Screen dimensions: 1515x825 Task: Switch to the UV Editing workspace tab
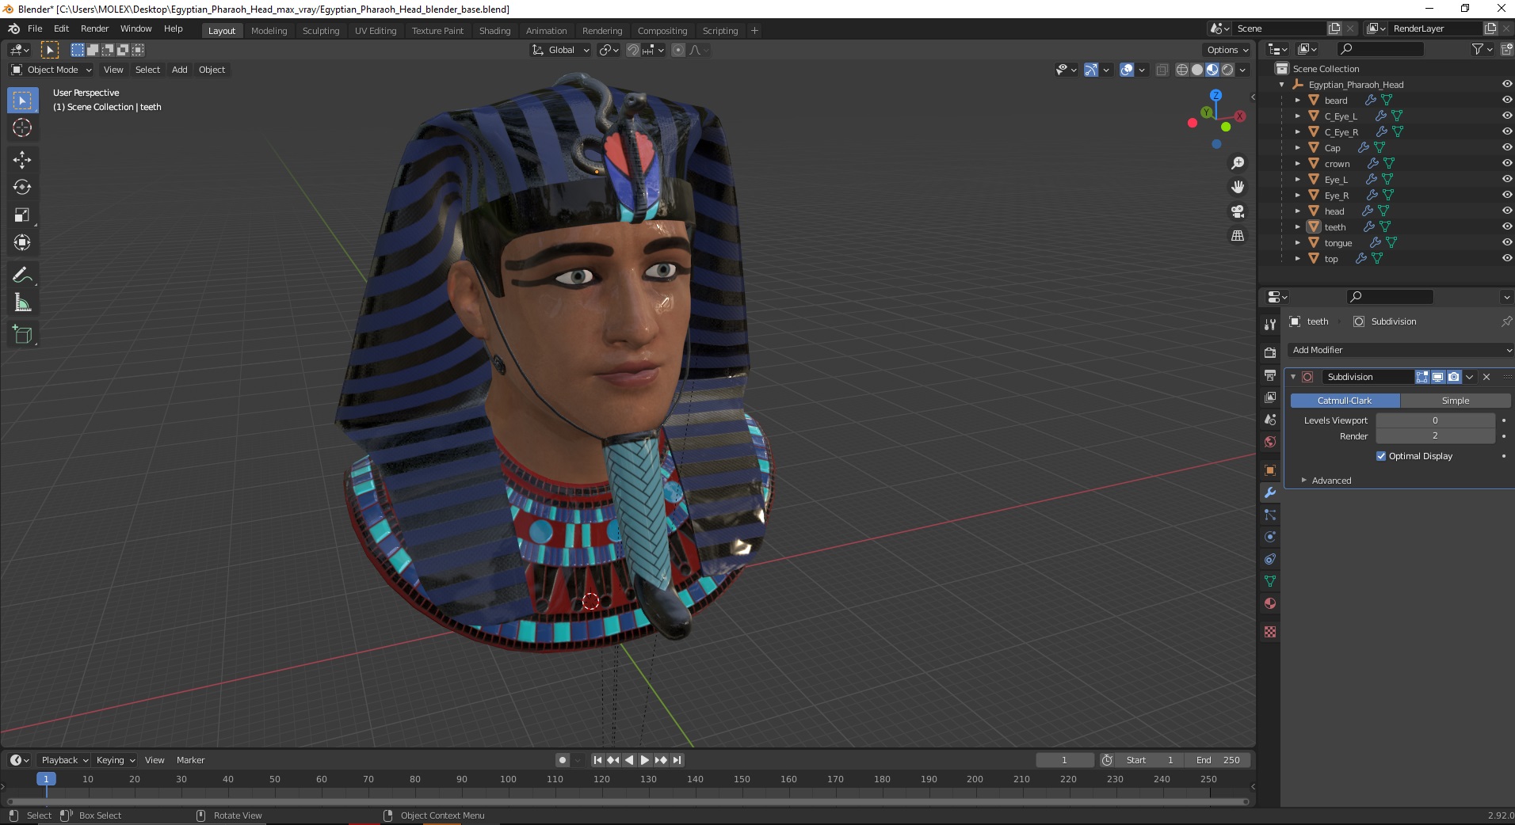click(376, 31)
